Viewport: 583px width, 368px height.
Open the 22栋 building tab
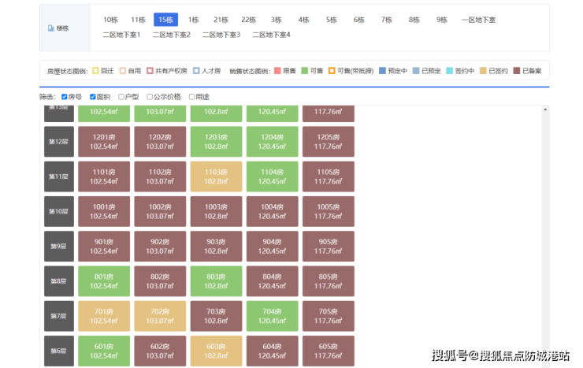[248, 20]
